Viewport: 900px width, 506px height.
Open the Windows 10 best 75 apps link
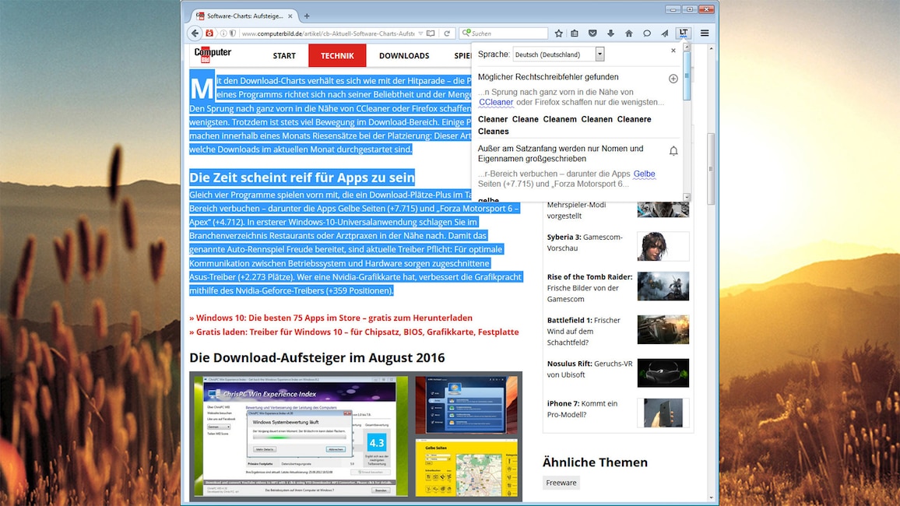coord(330,318)
